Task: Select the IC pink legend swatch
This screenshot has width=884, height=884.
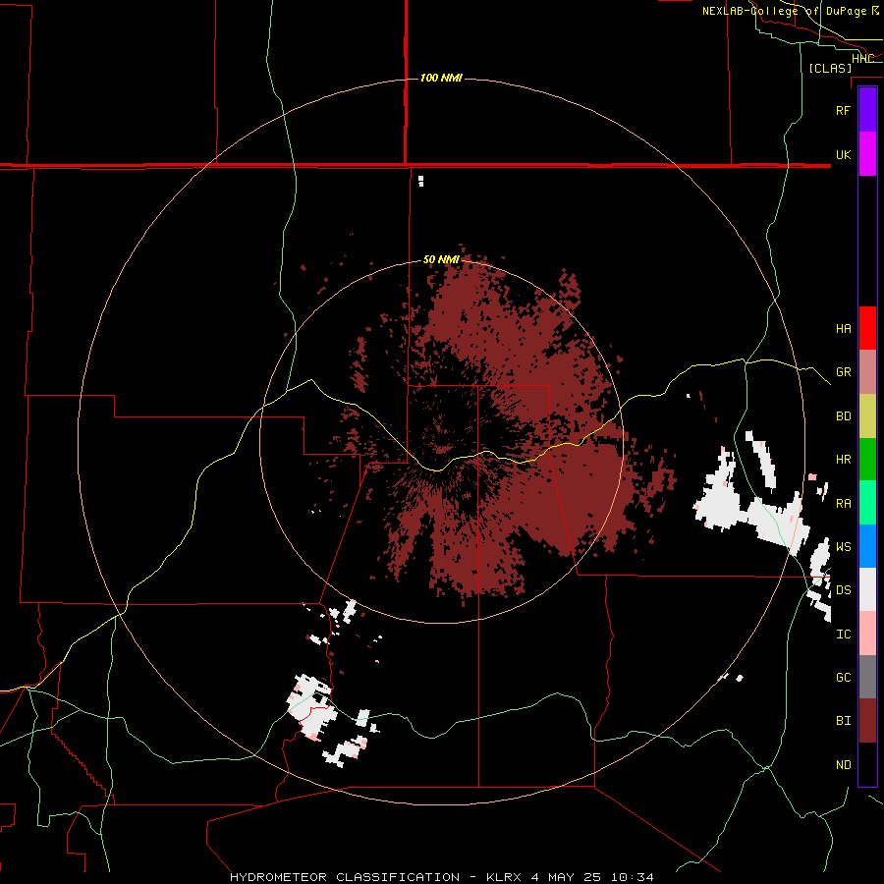Action: coord(867,634)
